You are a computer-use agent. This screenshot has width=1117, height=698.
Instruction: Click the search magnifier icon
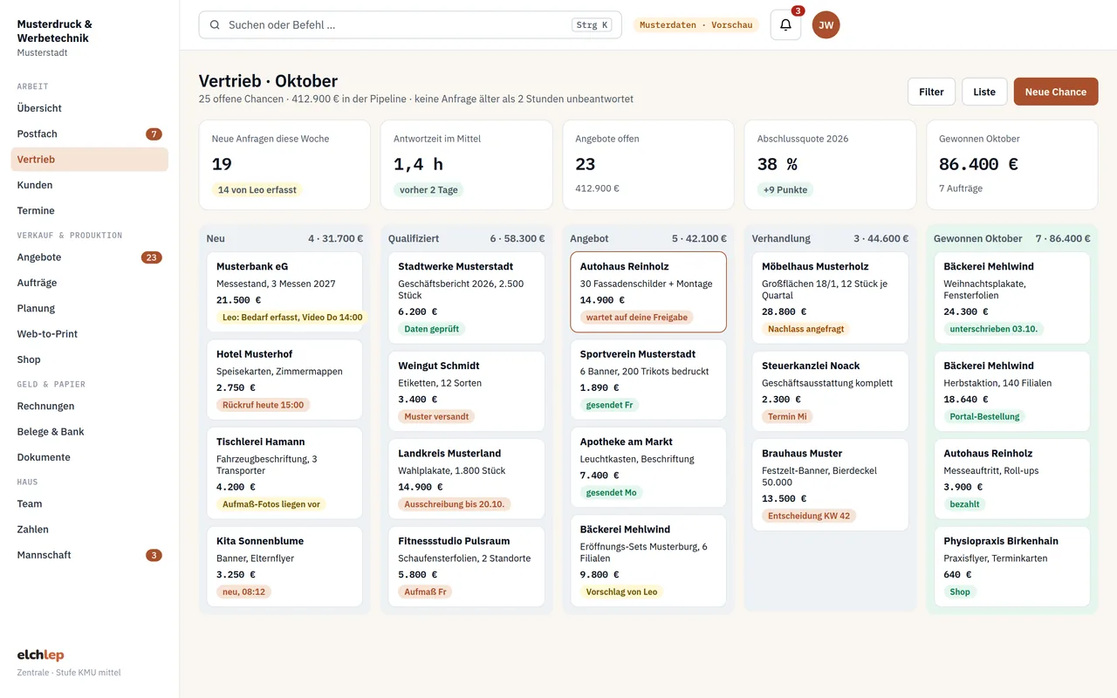coord(215,25)
